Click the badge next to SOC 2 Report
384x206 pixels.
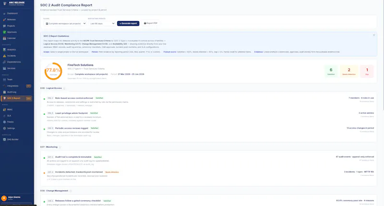pyautogui.click(x=28, y=98)
